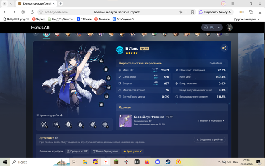Show character list next arrow

click(227, 34)
